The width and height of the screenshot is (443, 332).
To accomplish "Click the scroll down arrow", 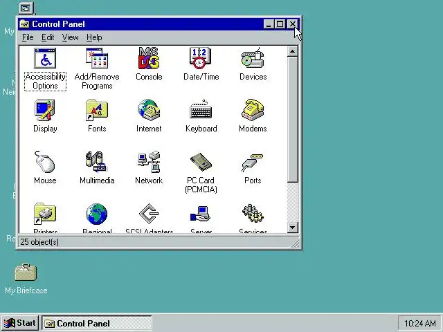I will coord(292,228).
